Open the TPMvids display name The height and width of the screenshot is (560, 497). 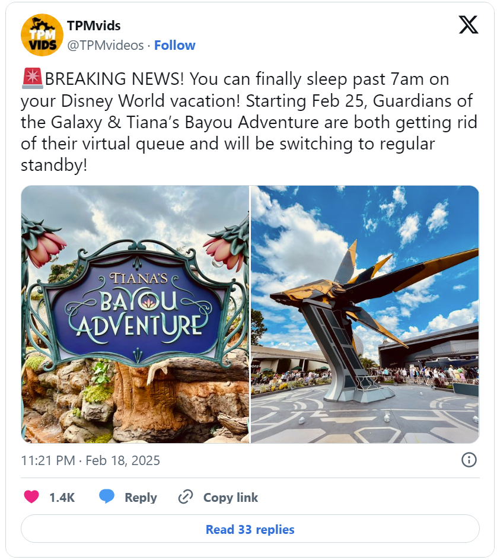[94, 26]
